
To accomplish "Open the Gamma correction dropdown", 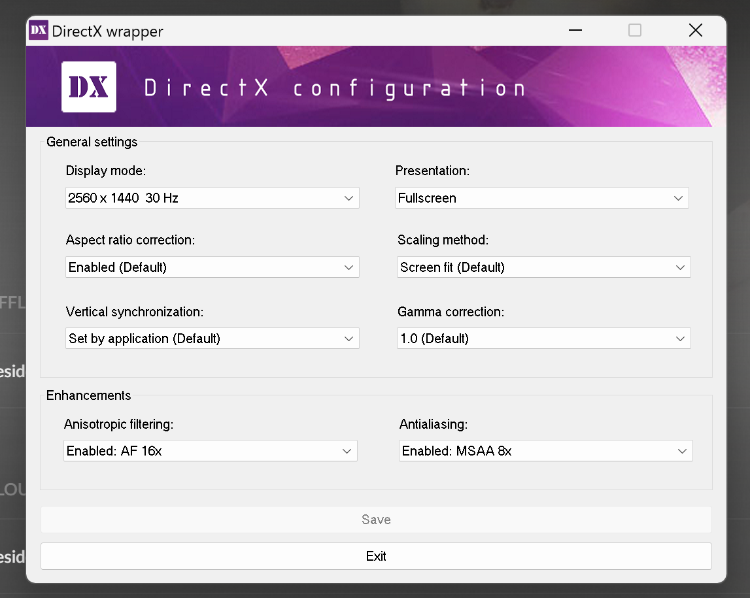I will point(543,339).
